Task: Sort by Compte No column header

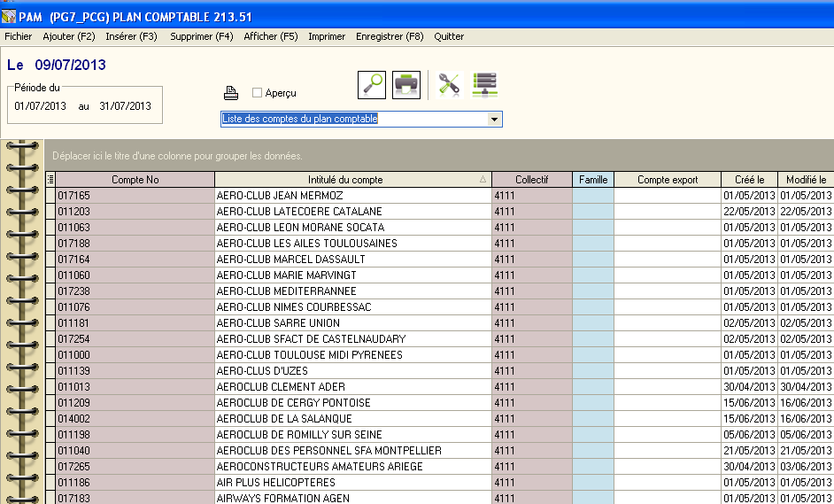Action: tap(135, 180)
